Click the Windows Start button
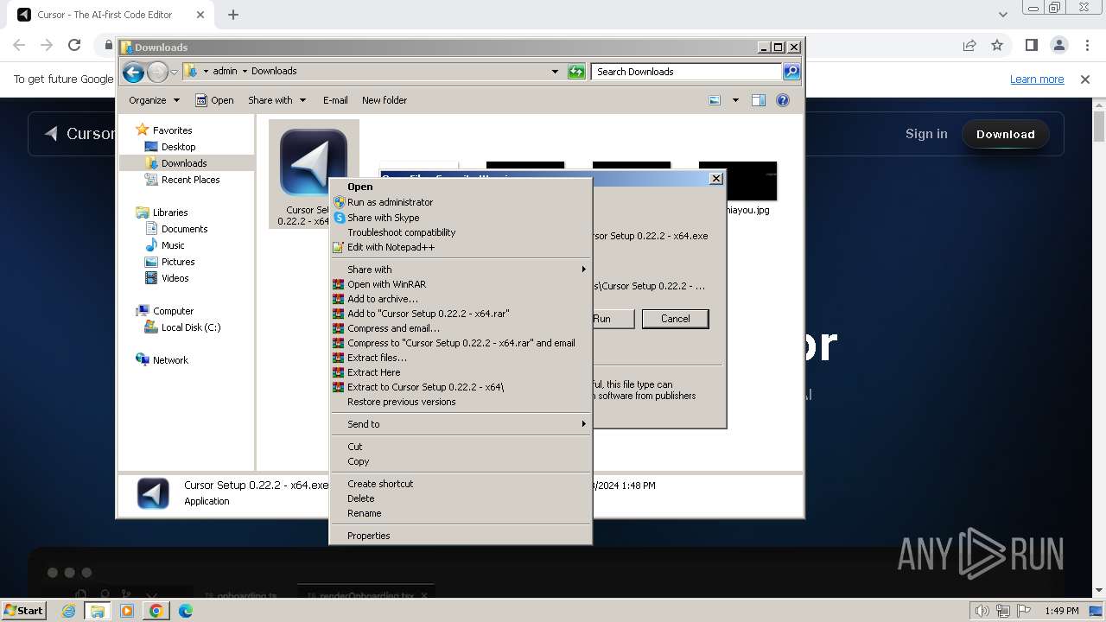The height and width of the screenshot is (622, 1106). click(23, 611)
